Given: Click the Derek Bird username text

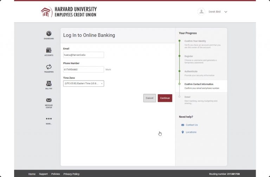Looking at the screenshot, I should [x=214, y=12].
